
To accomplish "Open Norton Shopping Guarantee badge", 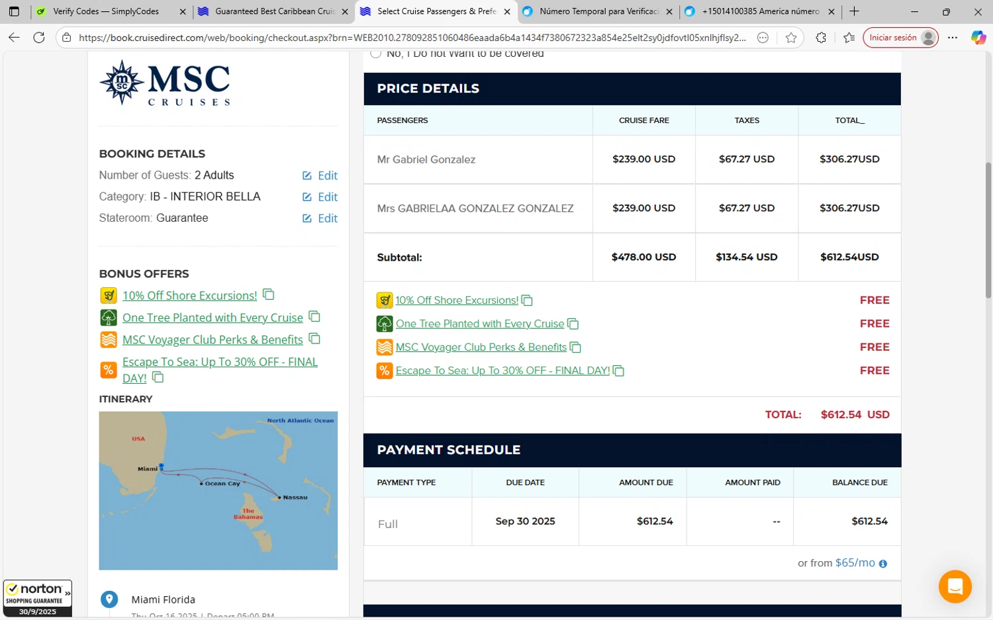I will 38,598.
